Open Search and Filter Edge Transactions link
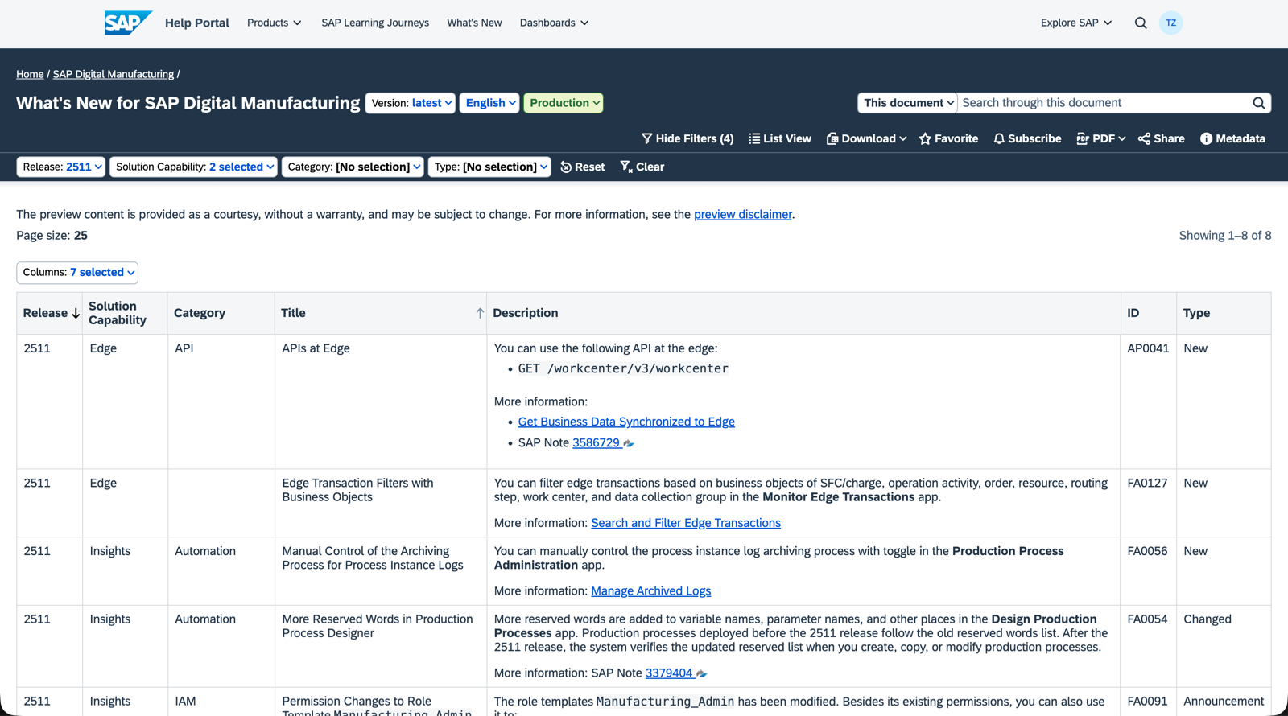This screenshot has width=1288, height=716. pos(686,523)
